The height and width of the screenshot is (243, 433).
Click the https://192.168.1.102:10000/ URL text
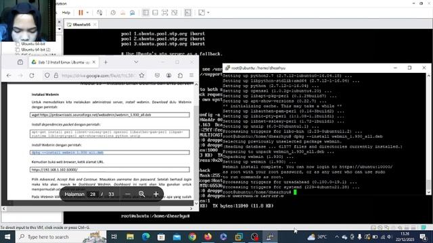tap(54, 169)
